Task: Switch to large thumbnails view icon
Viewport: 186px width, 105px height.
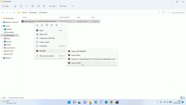Action: pyautogui.click(x=184, y=98)
